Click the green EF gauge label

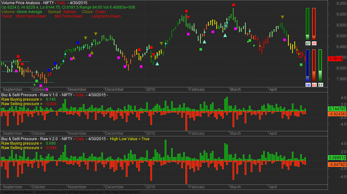click(321, 85)
